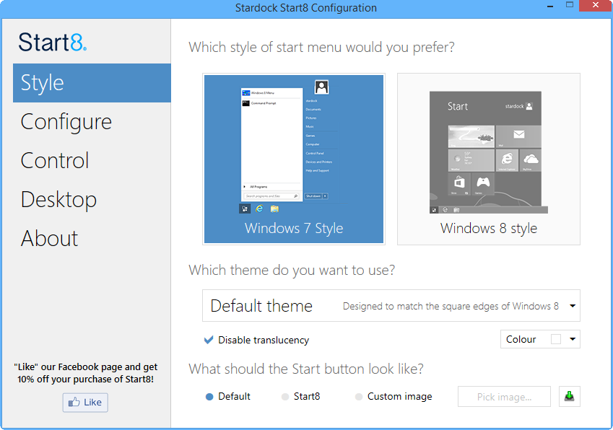613x430 pixels.
Task: Open the Style tab
Action: pyautogui.click(x=92, y=83)
